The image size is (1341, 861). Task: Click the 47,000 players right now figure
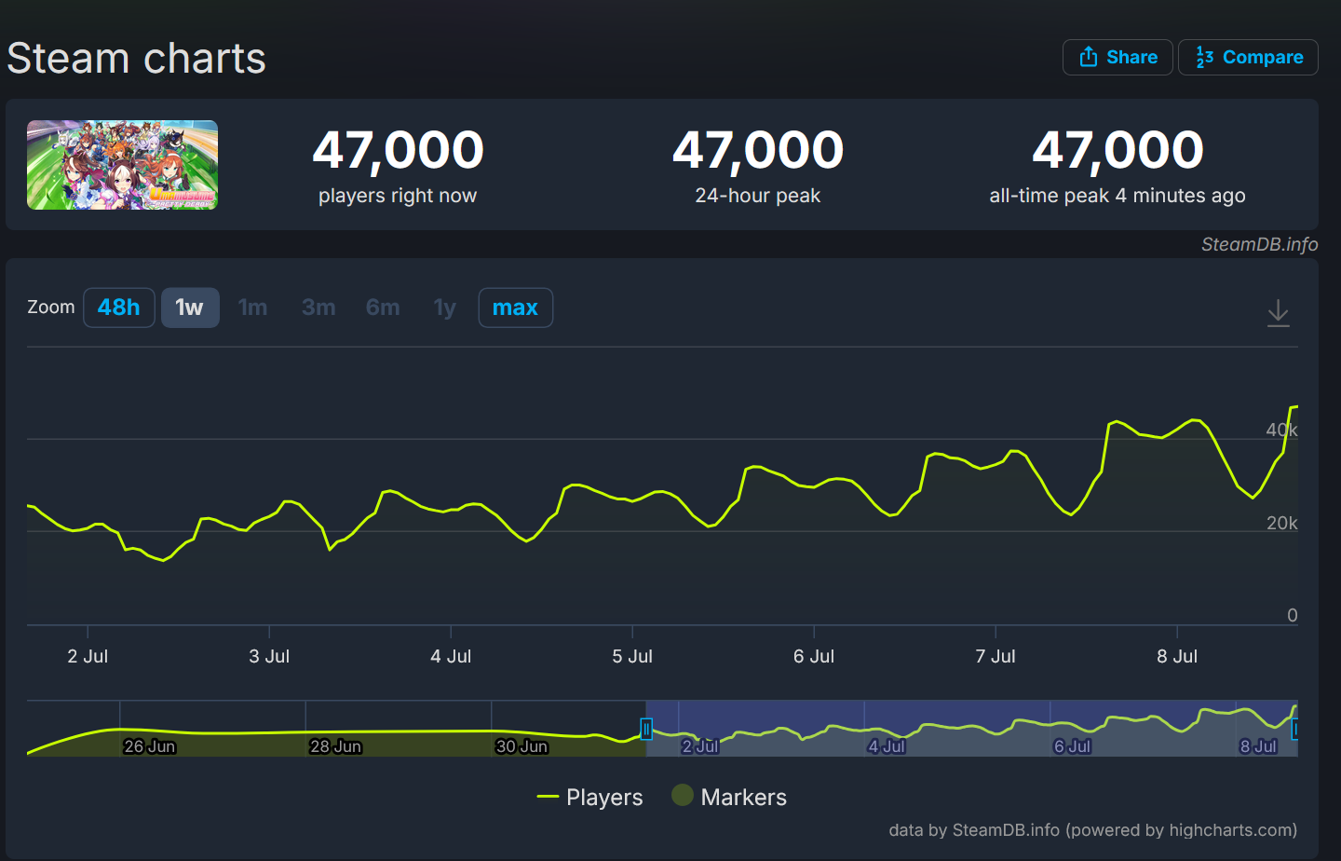[398, 150]
